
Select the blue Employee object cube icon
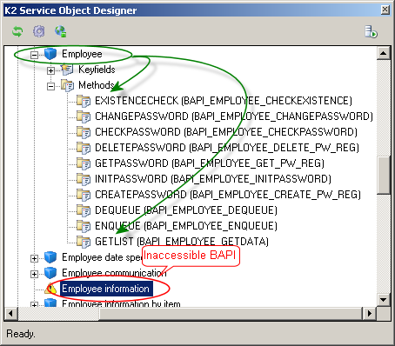click(x=50, y=54)
